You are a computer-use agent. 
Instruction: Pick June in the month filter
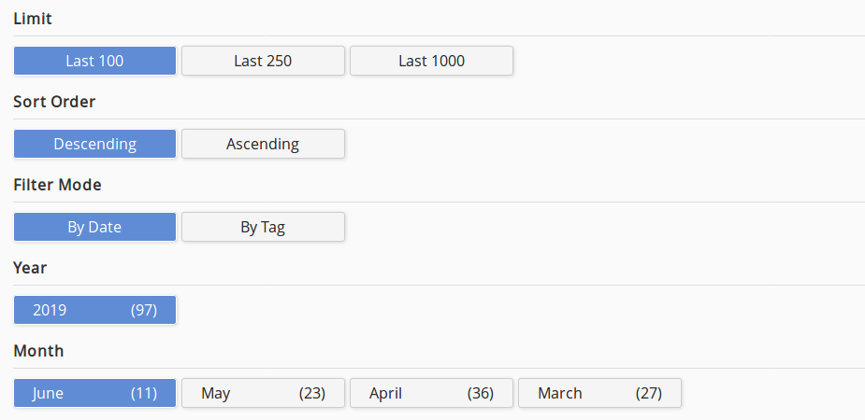click(94, 393)
